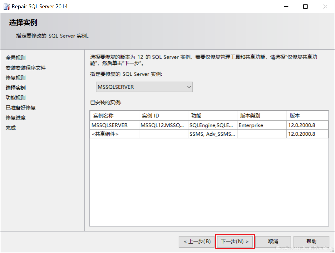
Task: Select 选择实例 step in sidebar
Action: coord(16,88)
